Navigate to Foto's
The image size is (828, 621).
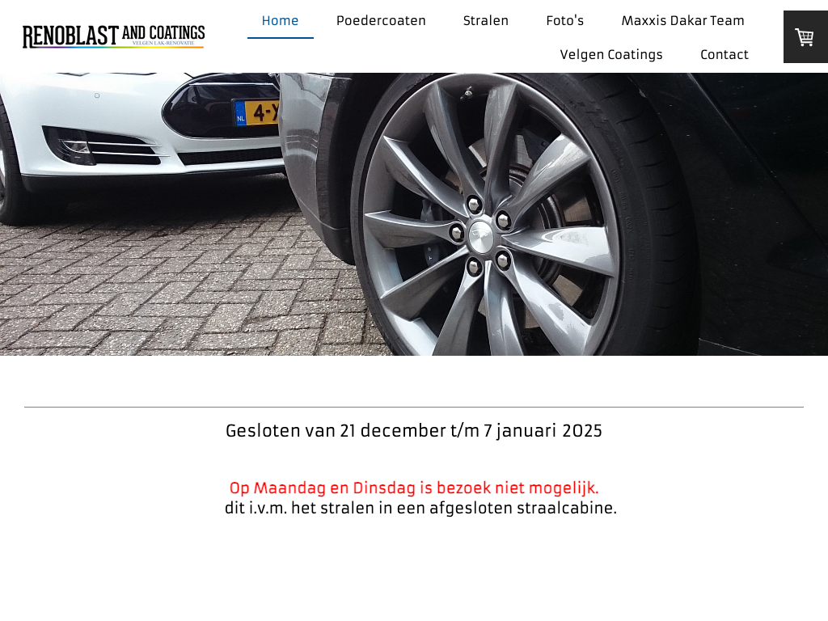click(565, 20)
